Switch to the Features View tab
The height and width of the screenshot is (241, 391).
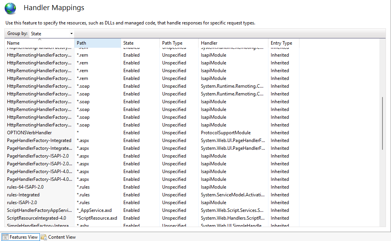point(21,237)
